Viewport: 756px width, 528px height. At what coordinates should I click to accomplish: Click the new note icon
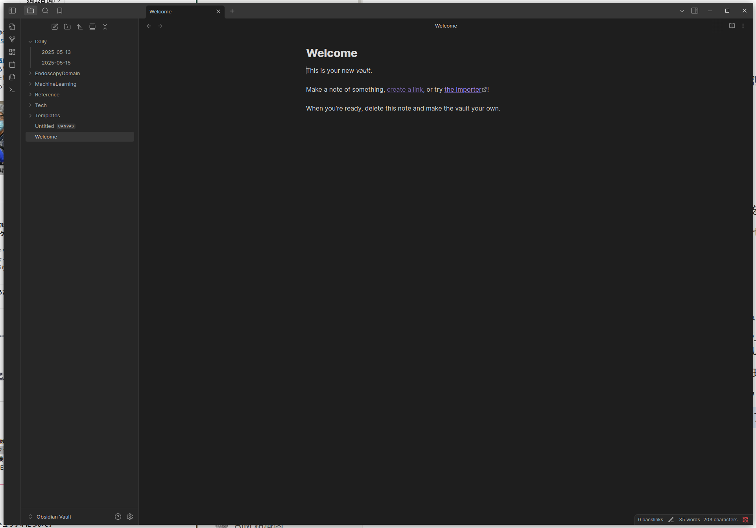[x=55, y=27]
